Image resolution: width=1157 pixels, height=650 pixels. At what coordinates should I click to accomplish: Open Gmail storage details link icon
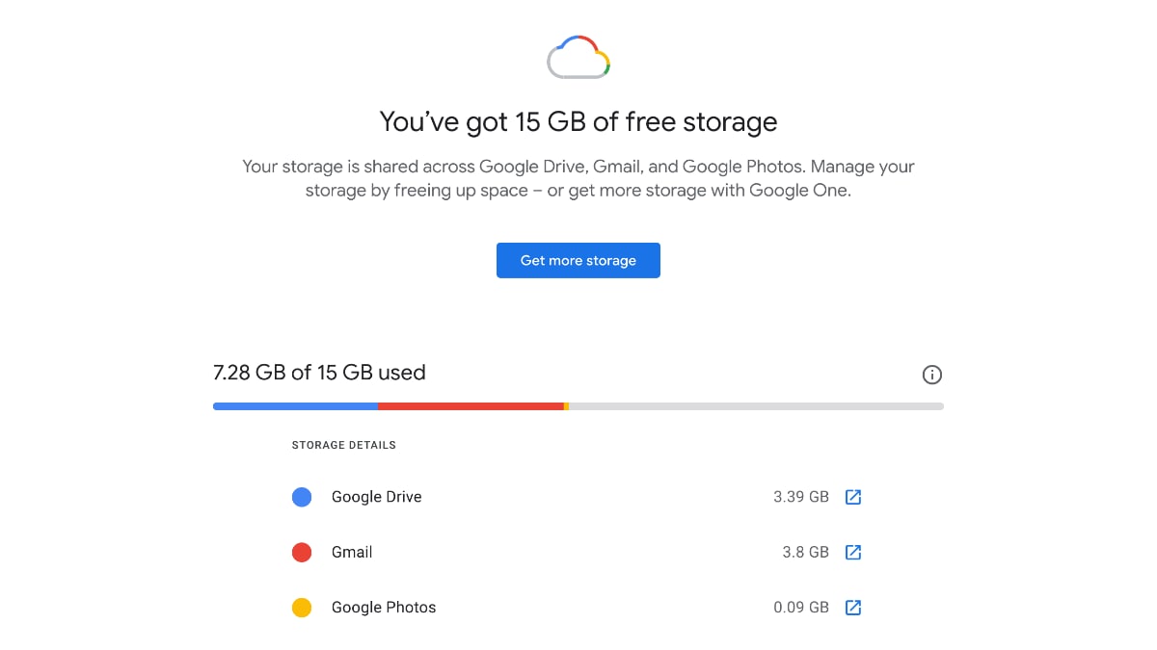[853, 552]
